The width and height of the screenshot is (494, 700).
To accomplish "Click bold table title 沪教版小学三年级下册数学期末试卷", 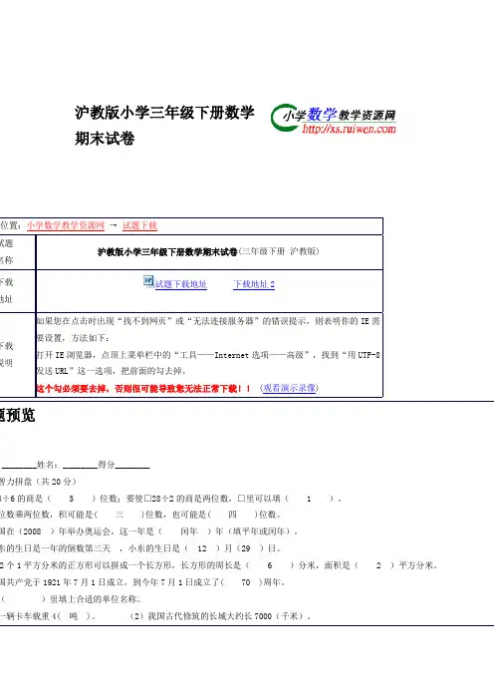I will click(167, 252).
